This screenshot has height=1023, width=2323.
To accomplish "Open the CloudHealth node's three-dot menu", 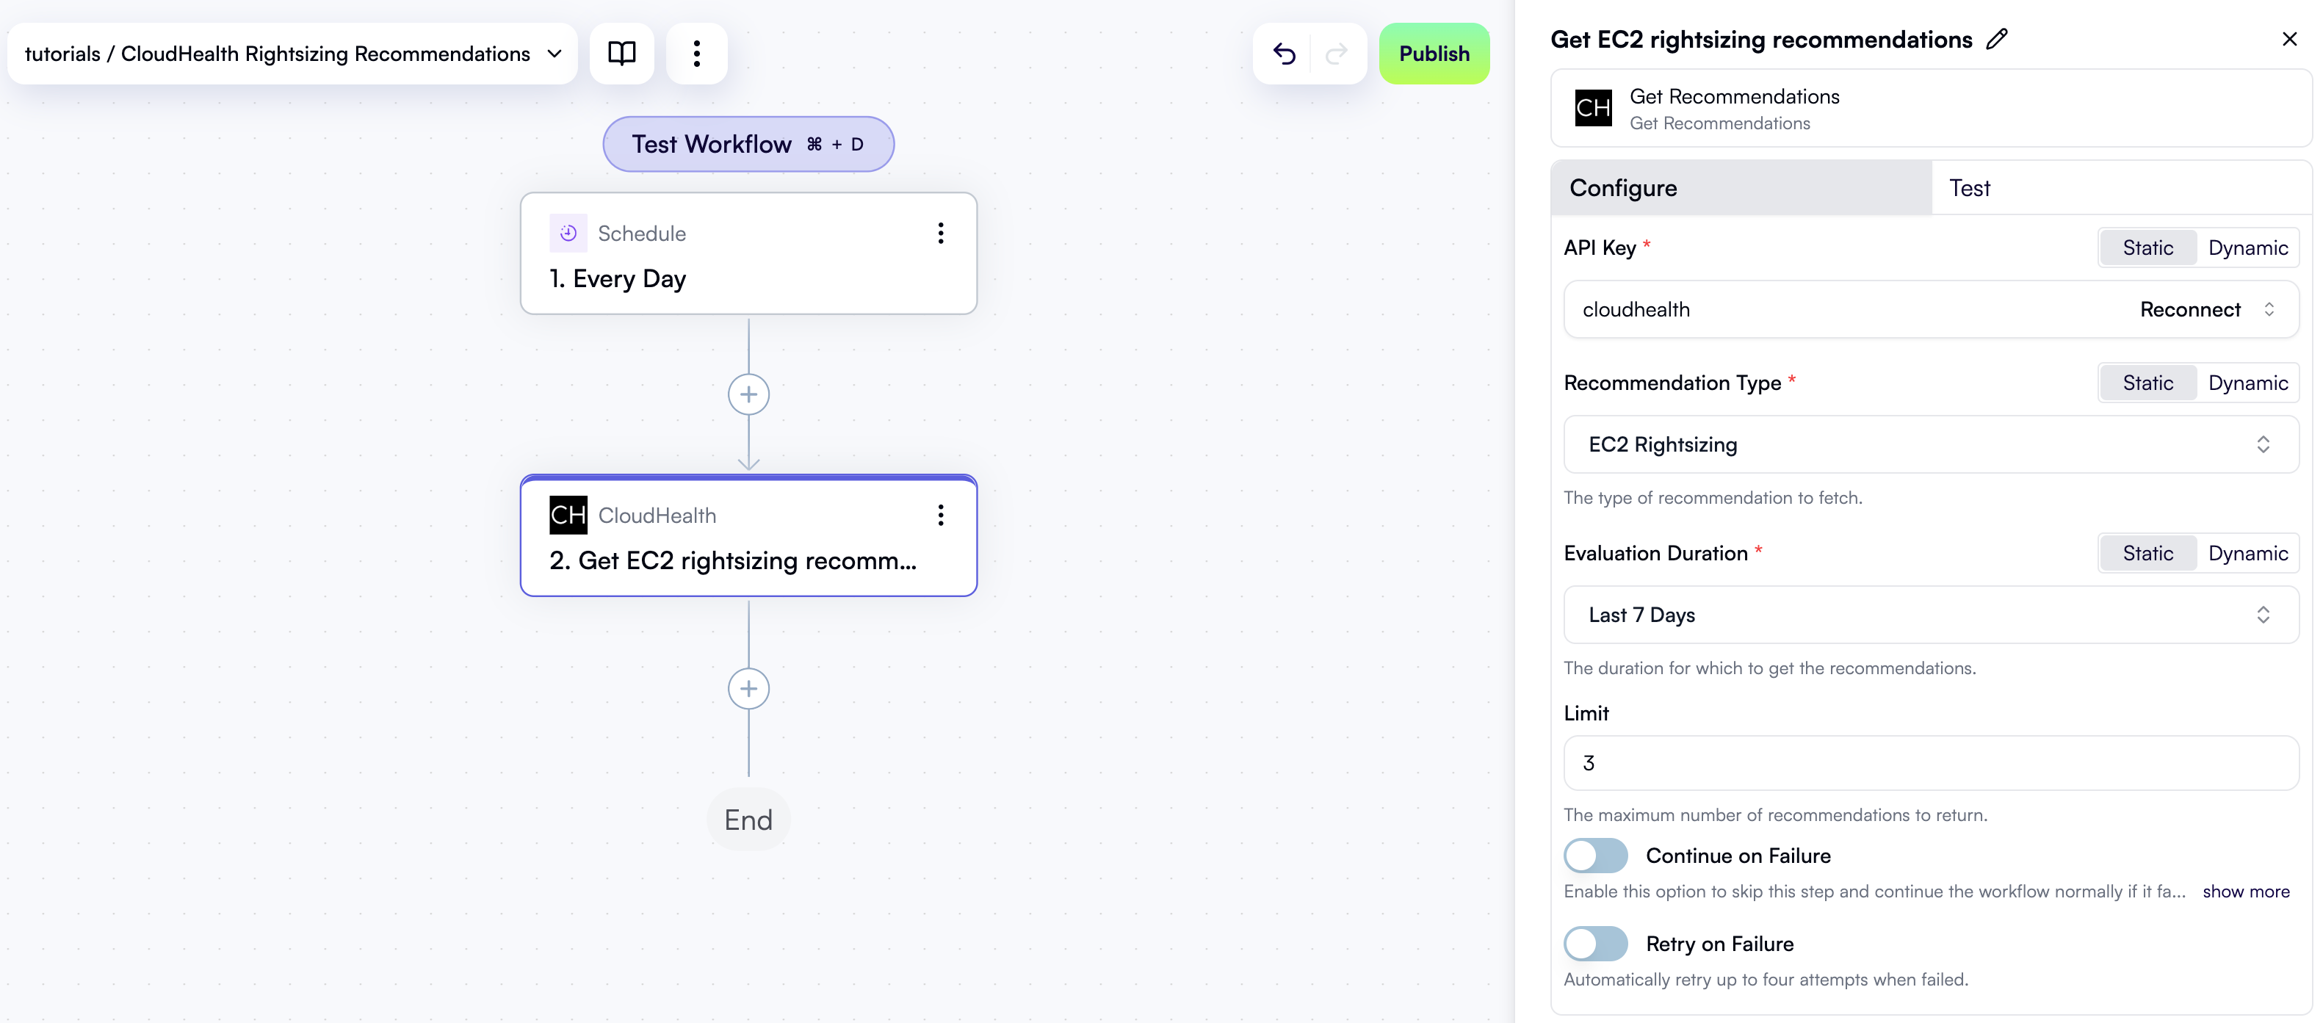I will click(941, 515).
